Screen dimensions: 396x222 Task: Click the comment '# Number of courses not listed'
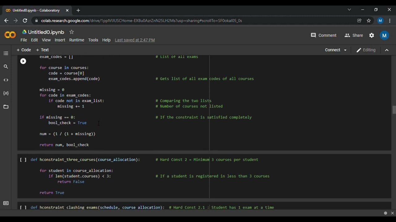click(189, 106)
